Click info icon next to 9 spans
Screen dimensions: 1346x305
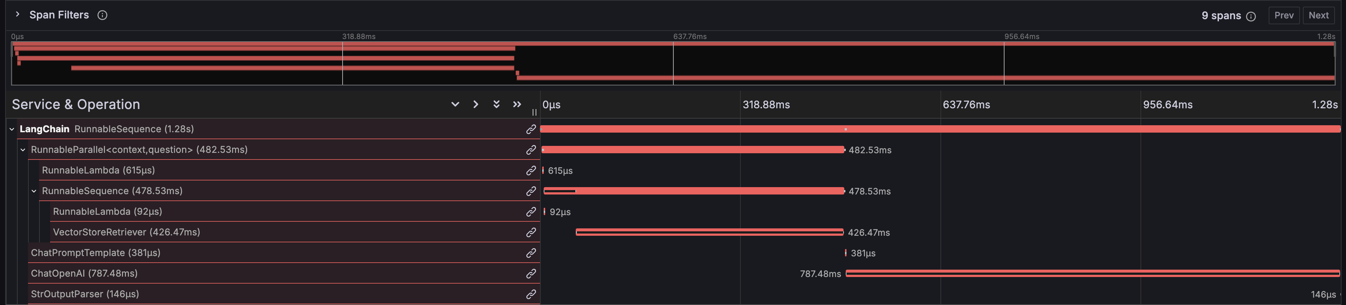(x=1251, y=16)
